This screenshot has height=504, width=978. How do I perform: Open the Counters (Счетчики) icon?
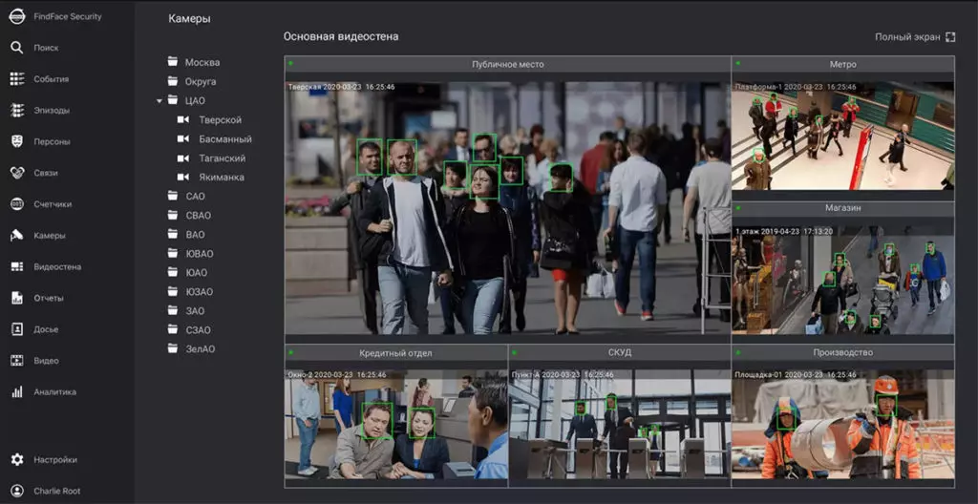click(x=16, y=204)
